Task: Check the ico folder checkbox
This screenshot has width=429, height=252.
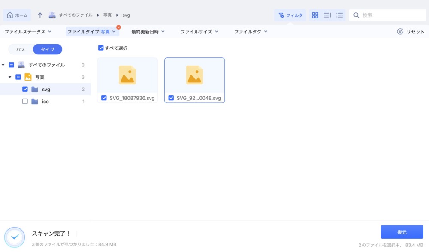Action: pyautogui.click(x=25, y=102)
